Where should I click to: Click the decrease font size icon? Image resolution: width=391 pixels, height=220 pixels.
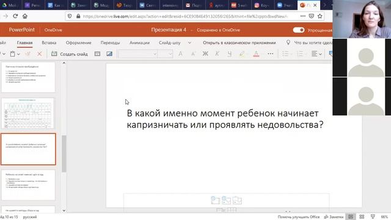(193, 54)
